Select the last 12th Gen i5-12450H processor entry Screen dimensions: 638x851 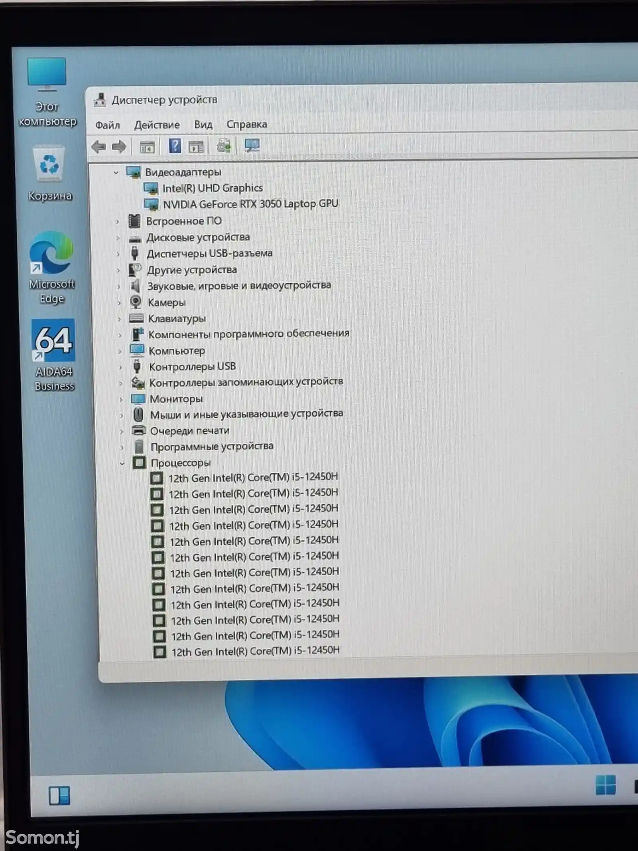(x=256, y=651)
